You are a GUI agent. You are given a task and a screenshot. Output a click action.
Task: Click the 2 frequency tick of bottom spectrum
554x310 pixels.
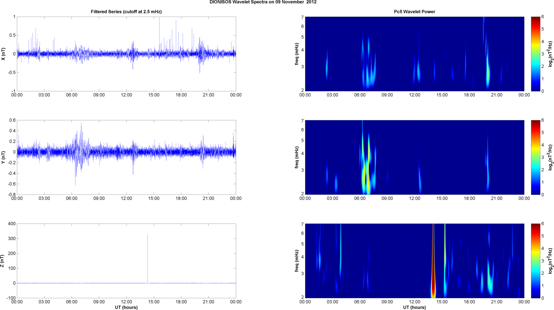302,297
